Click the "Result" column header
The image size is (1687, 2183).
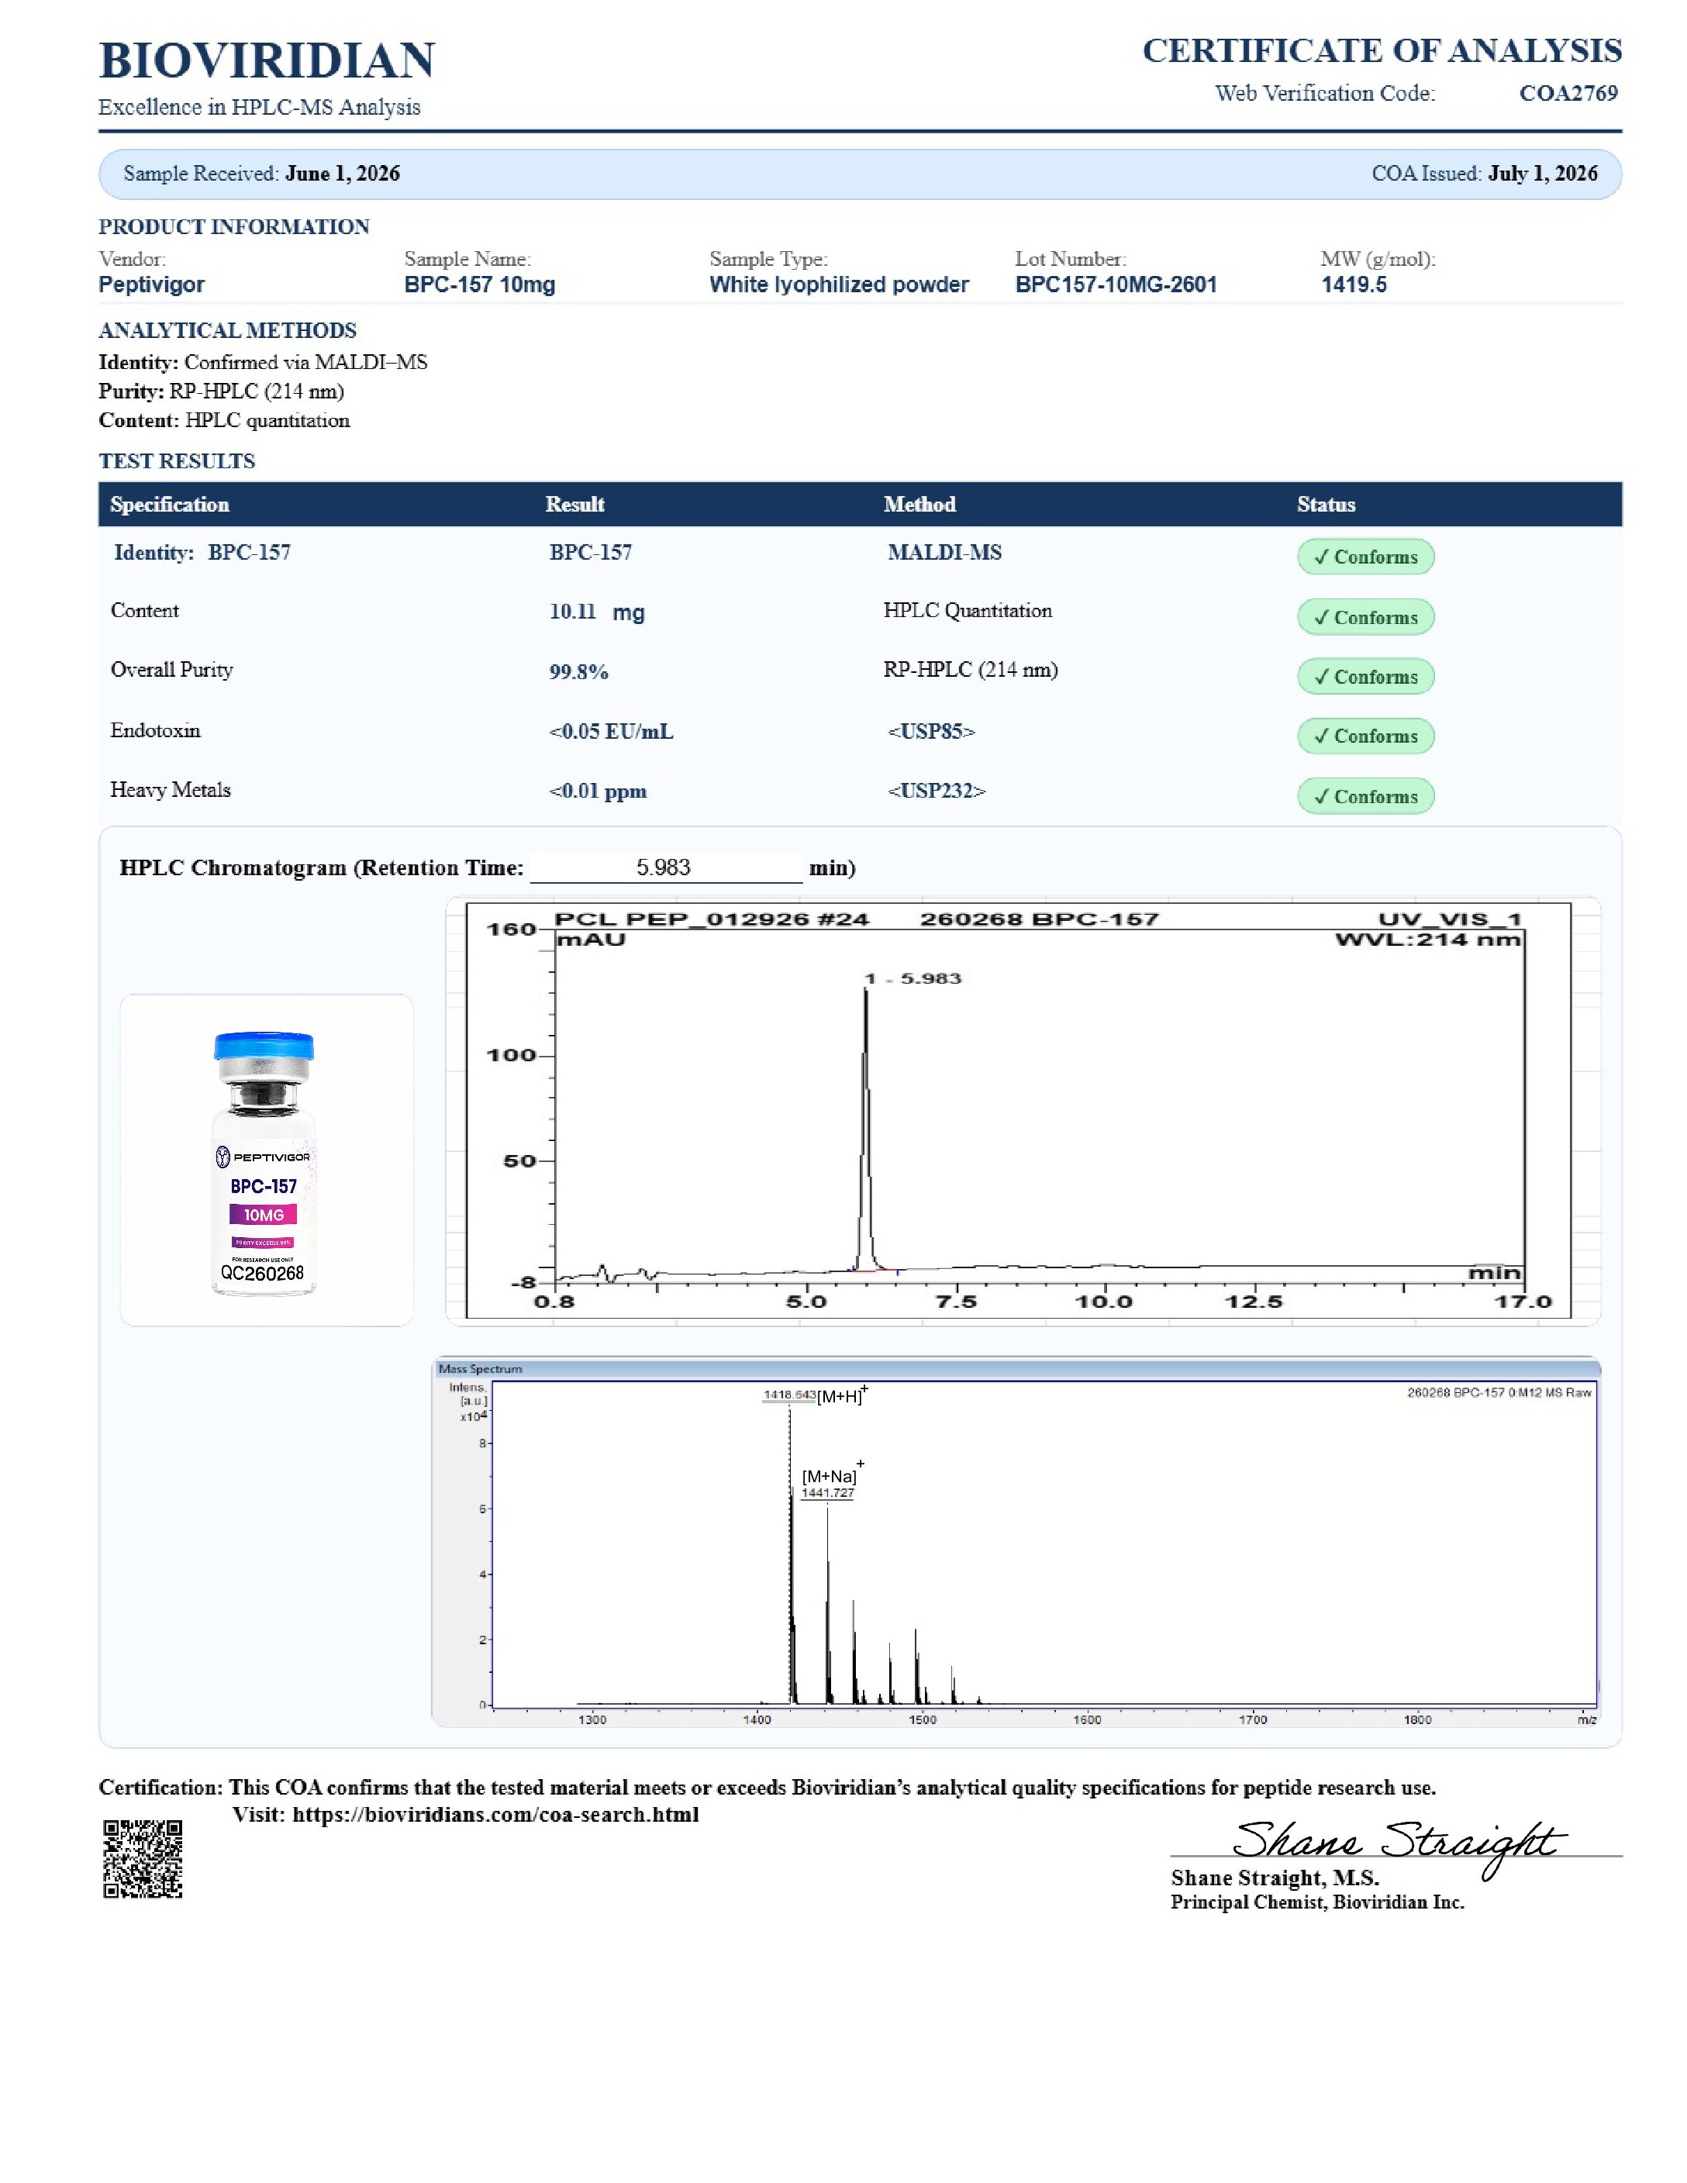(x=574, y=505)
